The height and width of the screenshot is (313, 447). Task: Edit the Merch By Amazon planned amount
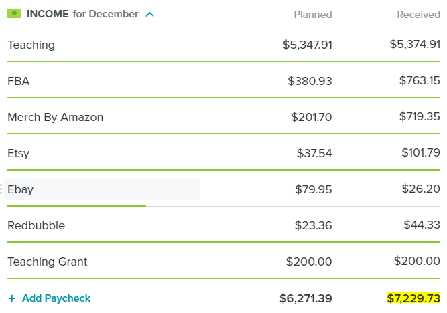click(x=311, y=117)
